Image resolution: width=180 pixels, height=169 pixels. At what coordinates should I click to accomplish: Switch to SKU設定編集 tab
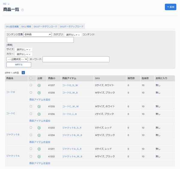12,26
